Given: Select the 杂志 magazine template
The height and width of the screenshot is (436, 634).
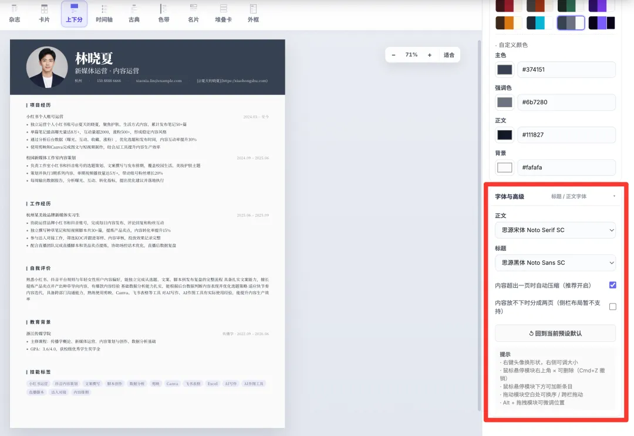Looking at the screenshot, I should (x=15, y=13).
